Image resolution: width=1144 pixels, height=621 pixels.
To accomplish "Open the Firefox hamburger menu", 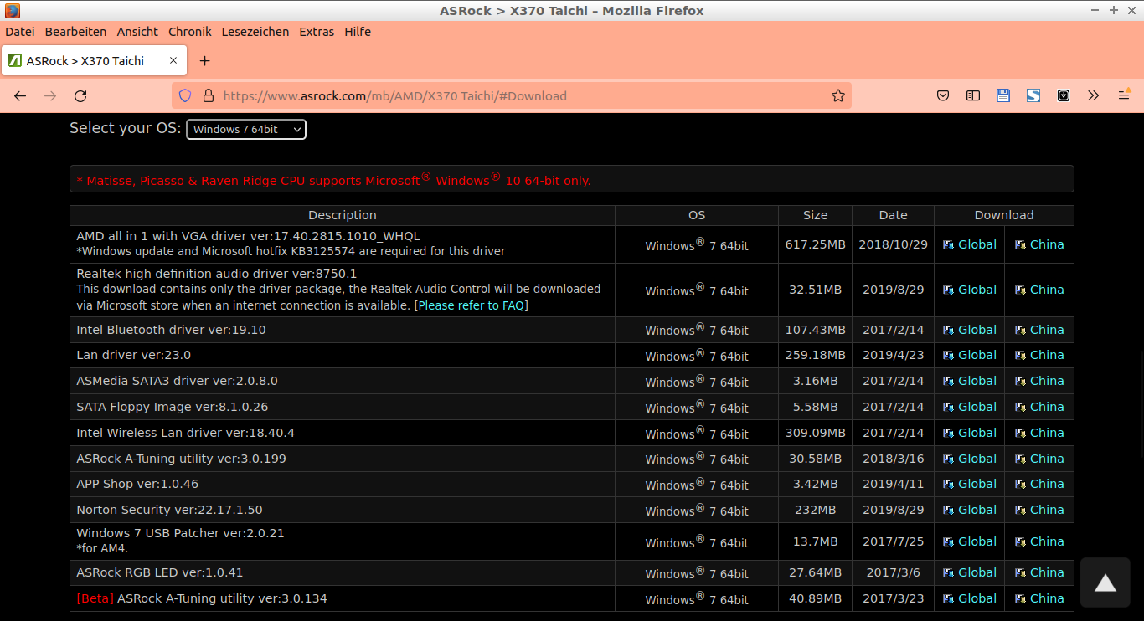I will click(1124, 96).
